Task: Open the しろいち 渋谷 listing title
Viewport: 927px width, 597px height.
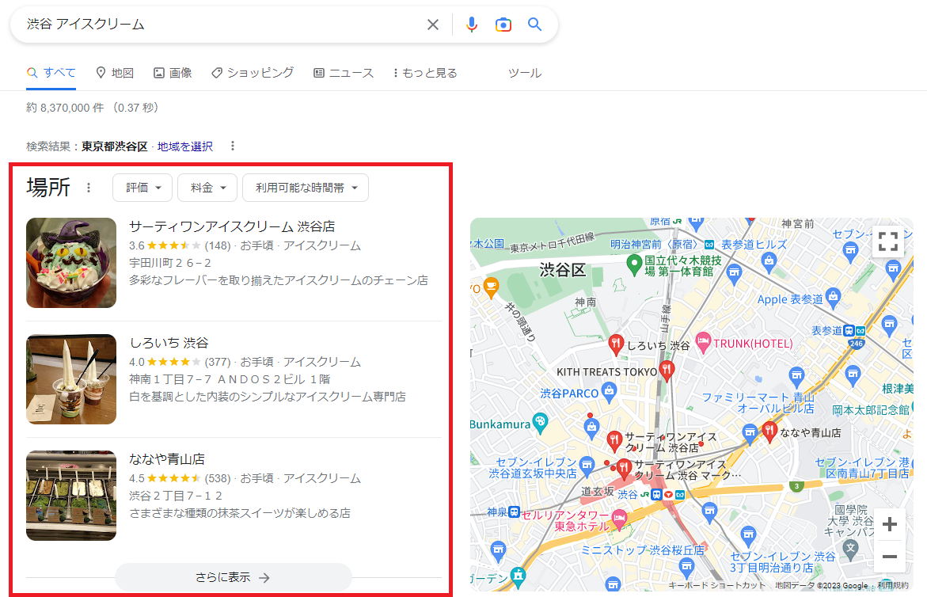Action: 169,343
